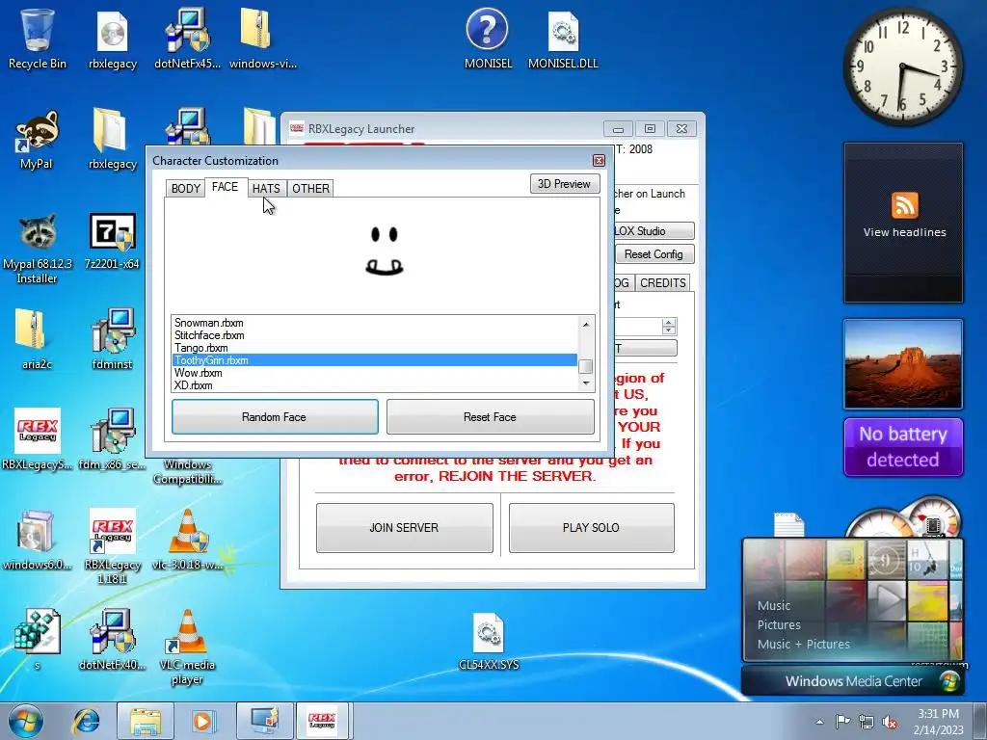Launch Internet Explorer from the taskbar
987x740 pixels.
click(x=86, y=721)
